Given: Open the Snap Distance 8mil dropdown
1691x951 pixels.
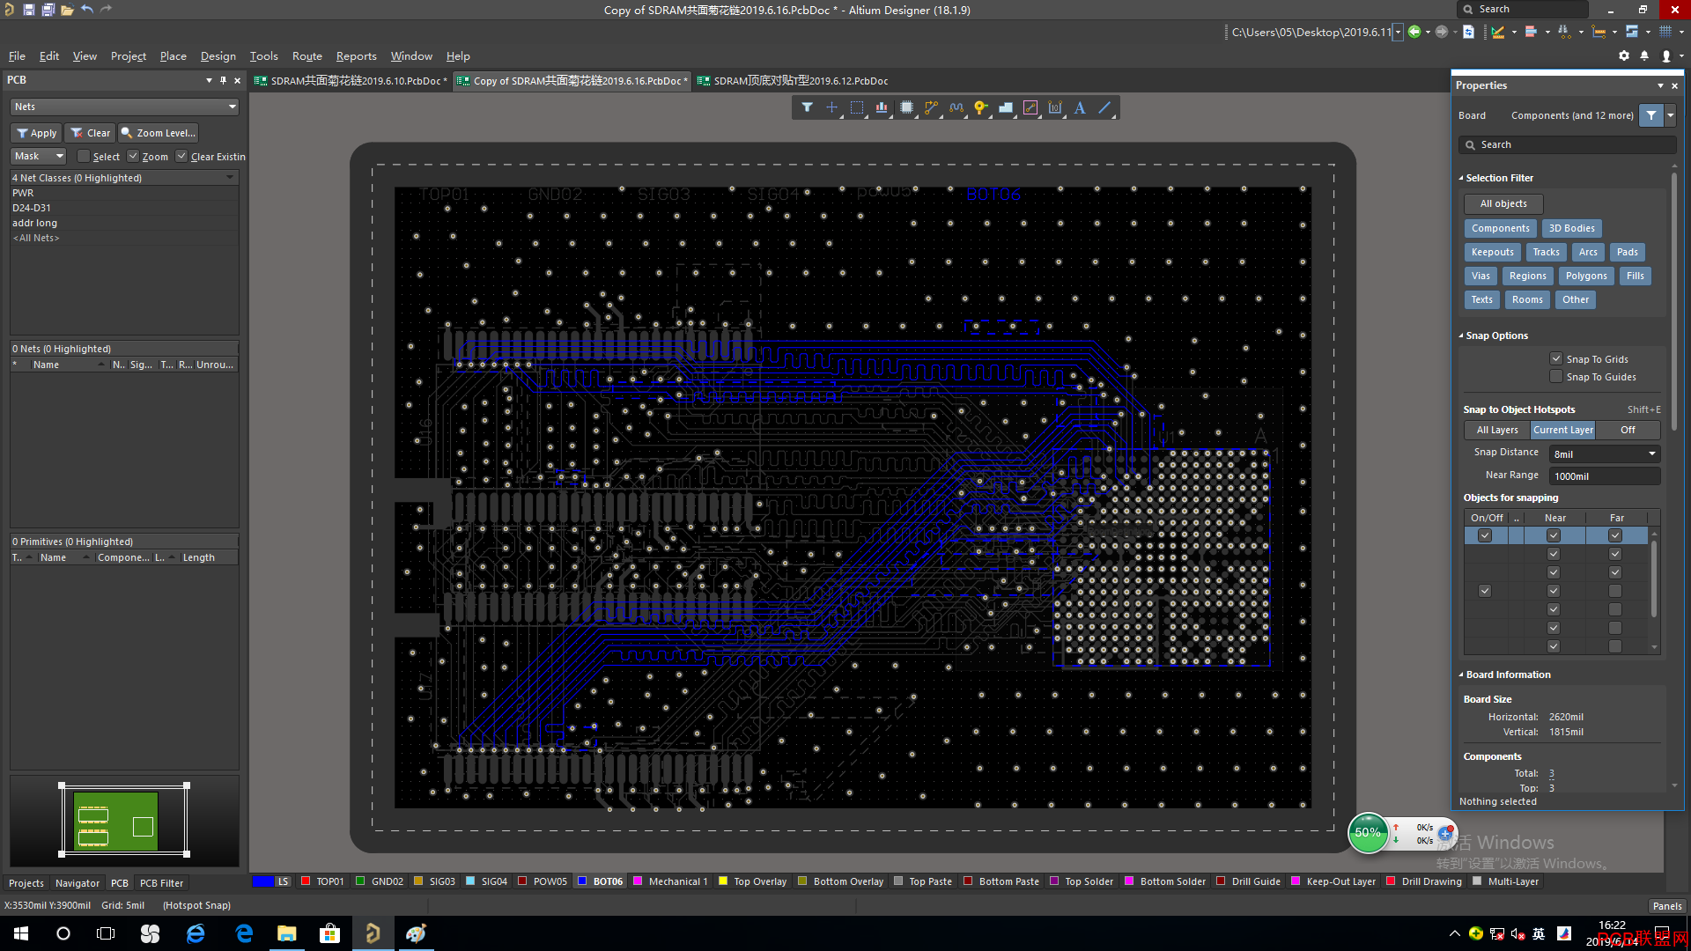Looking at the screenshot, I should (1605, 453).
